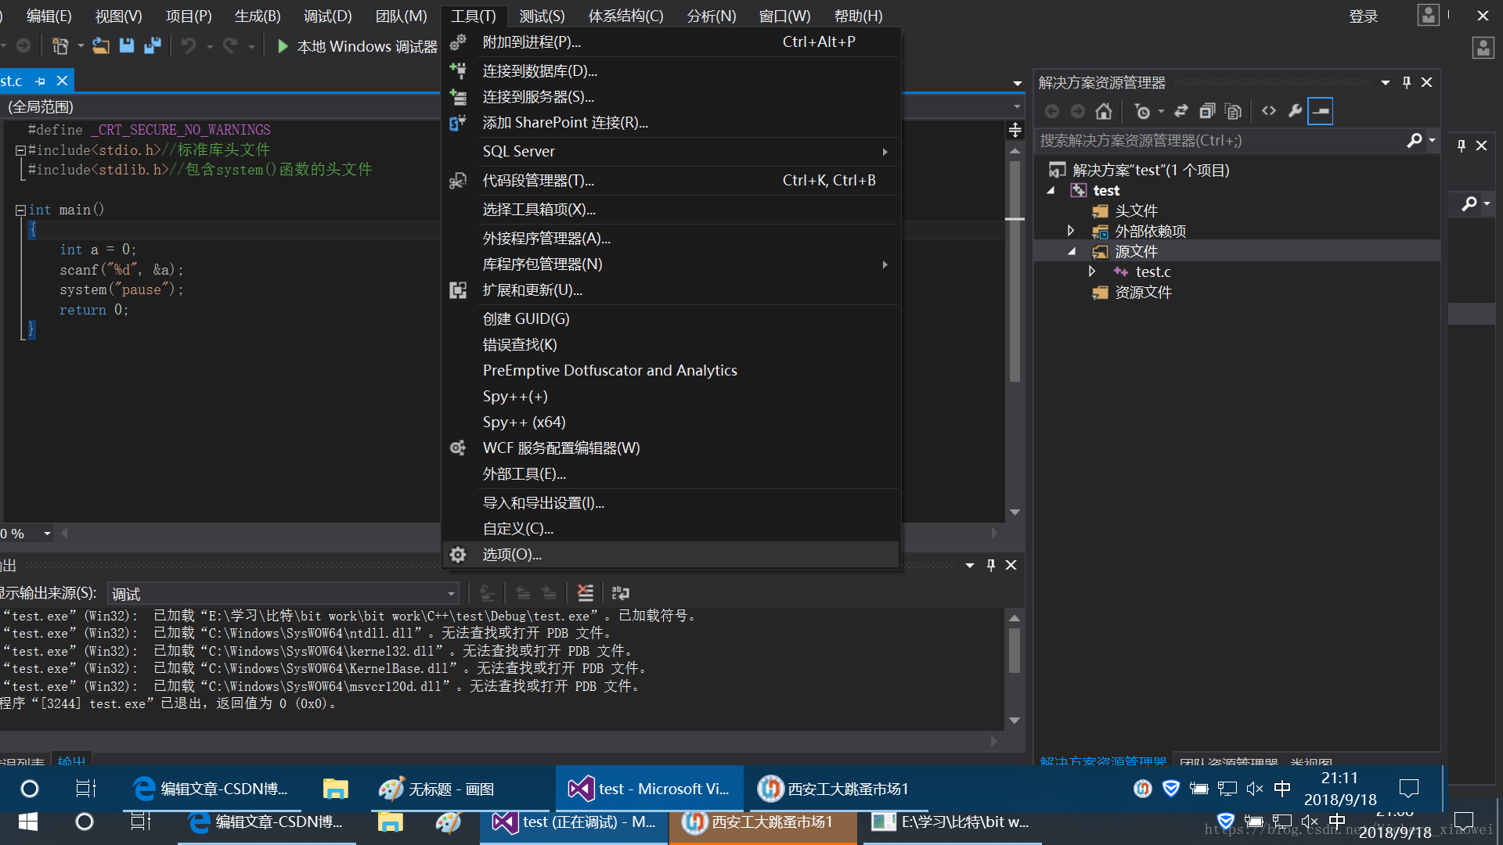
Task: Click the Open File folder icon
Action: coord(100,46)
